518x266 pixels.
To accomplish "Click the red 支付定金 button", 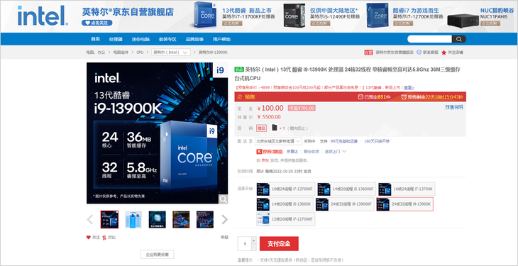I will click(279, 244).
